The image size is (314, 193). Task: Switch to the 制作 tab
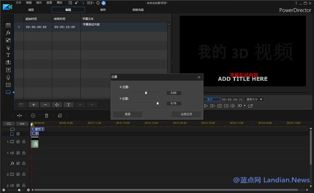103,10
